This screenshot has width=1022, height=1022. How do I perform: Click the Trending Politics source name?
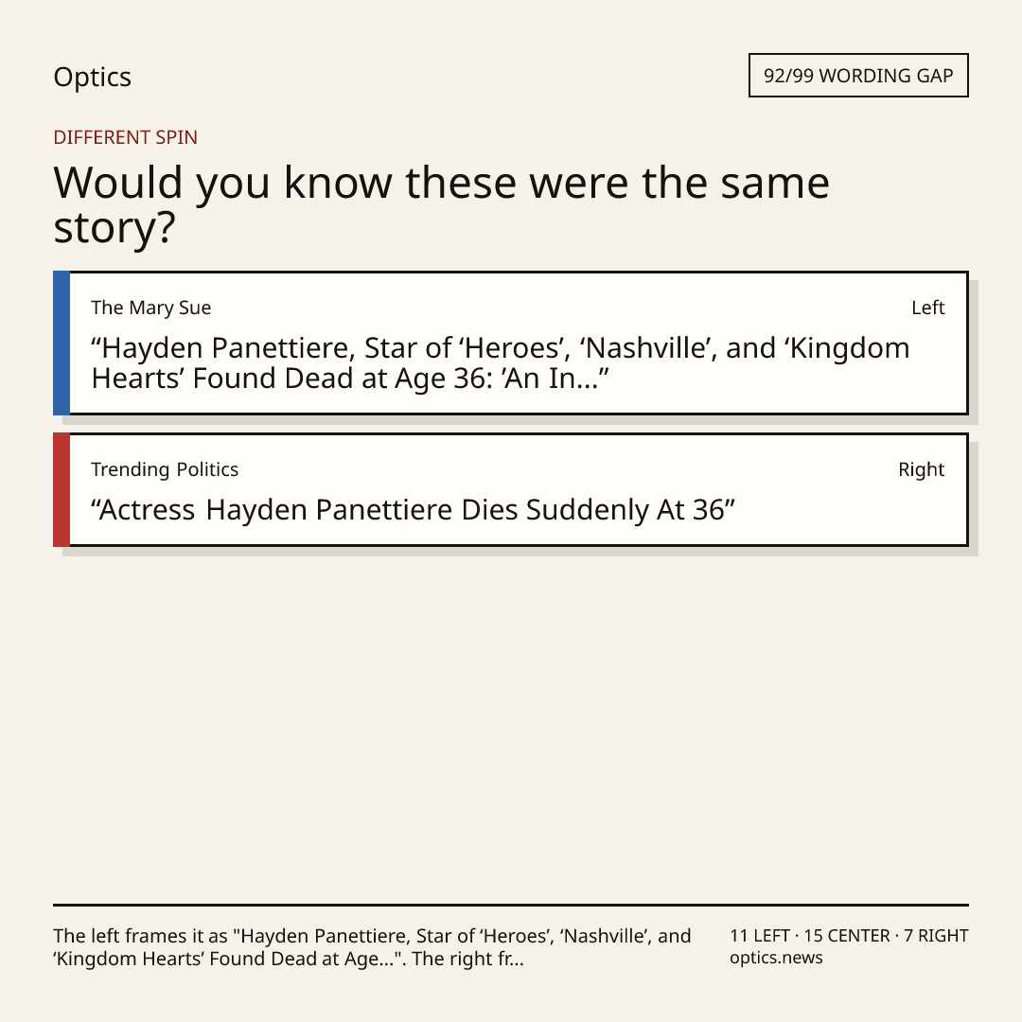(165, 469)
